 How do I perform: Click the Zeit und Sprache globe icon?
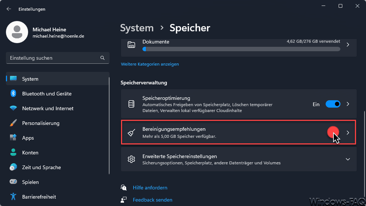click(13, 167)
